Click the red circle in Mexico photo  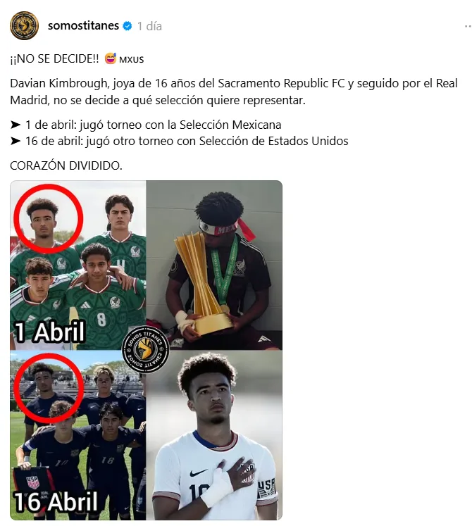49,218
